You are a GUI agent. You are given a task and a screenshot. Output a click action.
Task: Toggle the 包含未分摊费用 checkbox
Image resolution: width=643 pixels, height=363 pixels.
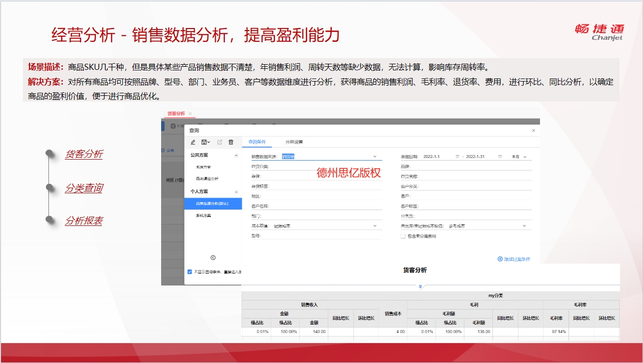403,236
